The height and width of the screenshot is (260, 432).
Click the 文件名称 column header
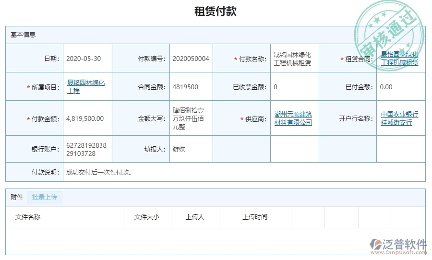(x=28, y=217)
